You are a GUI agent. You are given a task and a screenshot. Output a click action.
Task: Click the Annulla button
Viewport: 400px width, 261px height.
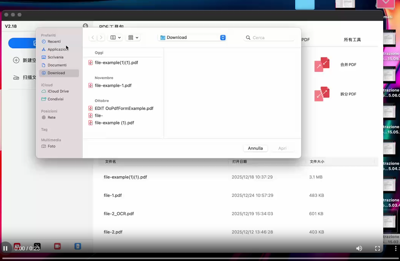point(255,148)
